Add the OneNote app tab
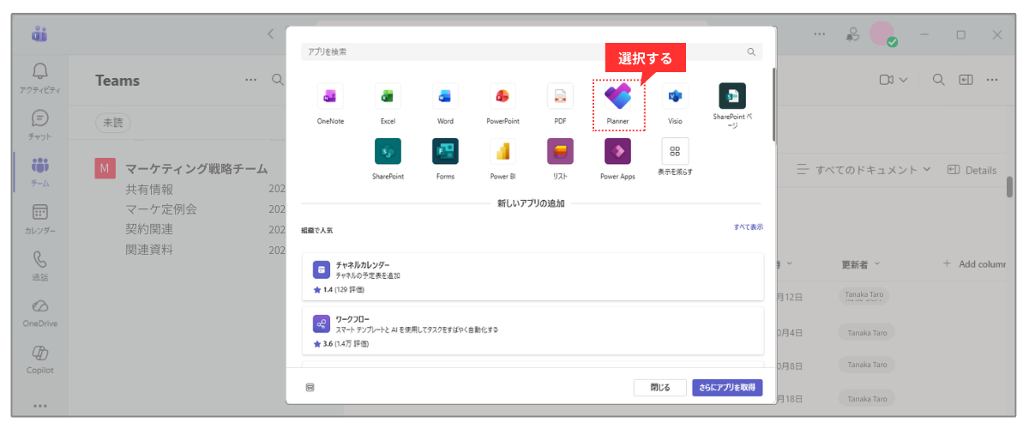This screenshot has height=429, width=1029. pyautogui.click(x=330, y=104)
